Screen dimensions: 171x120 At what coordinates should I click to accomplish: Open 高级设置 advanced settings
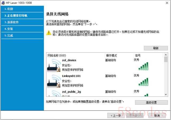pyautogui.click(x=151, y=102)
